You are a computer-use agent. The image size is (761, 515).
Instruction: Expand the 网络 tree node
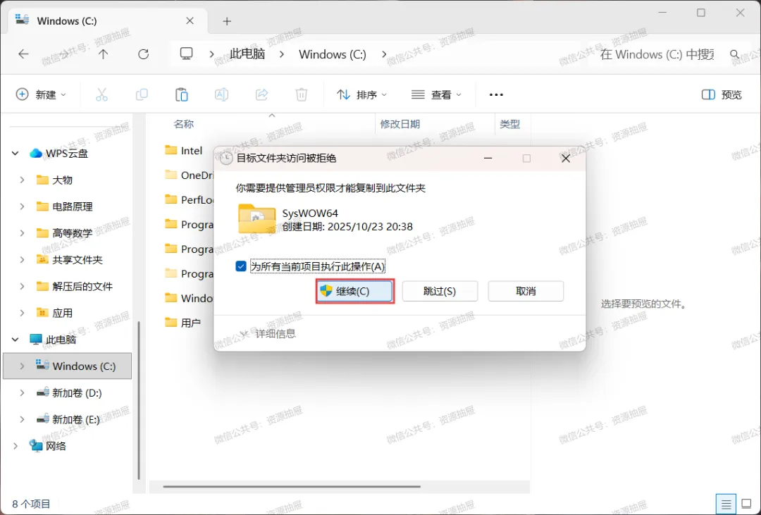click(15, 446)
